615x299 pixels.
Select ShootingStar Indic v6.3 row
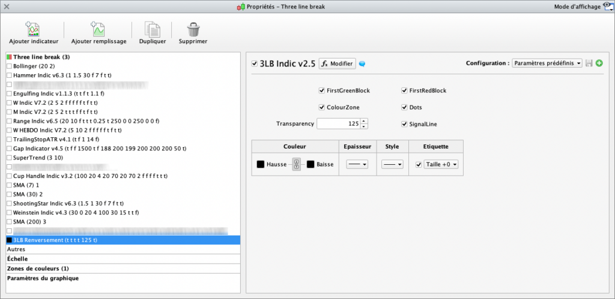(x=123, y=204)
